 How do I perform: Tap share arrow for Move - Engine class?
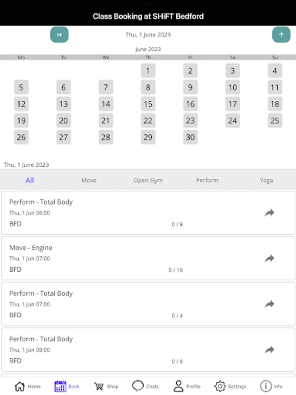click(x=269, y=259)
